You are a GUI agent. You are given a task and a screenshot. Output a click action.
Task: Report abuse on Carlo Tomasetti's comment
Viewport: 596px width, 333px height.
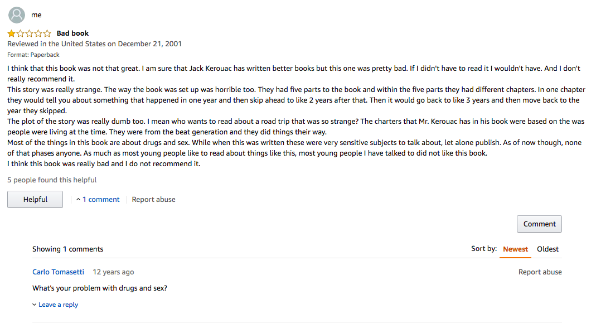point(540,272)
